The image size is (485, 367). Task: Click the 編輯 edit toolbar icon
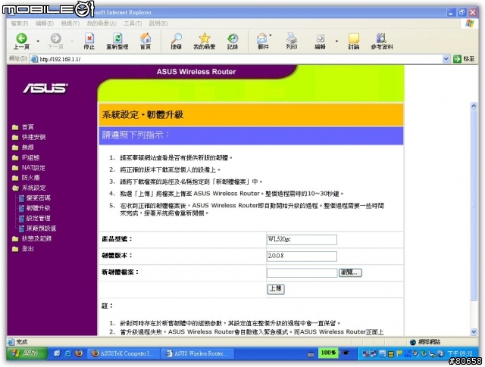point(320,41)
